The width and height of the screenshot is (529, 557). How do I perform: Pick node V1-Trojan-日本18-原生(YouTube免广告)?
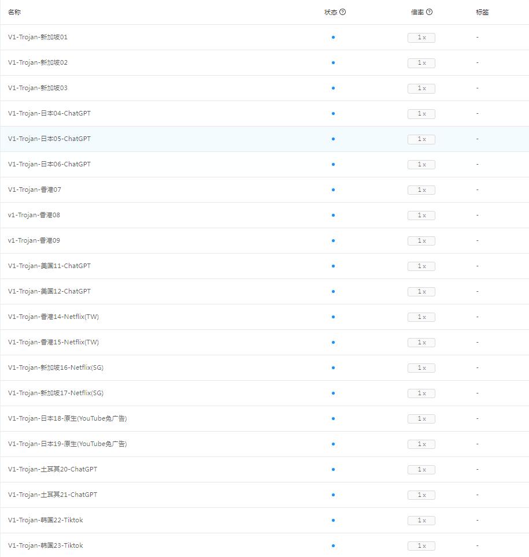pyautogui.click(x=68, y=418)
